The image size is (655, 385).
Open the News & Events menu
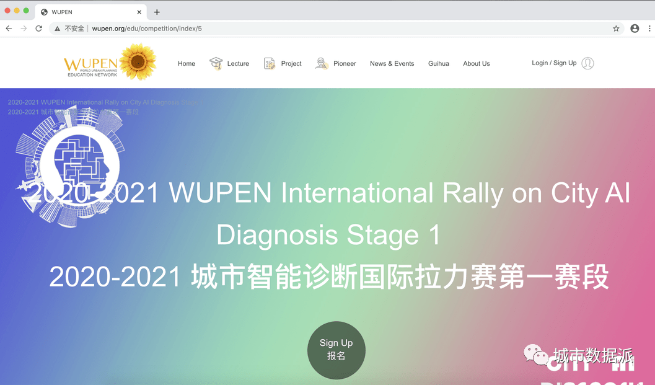click(392, 63)
